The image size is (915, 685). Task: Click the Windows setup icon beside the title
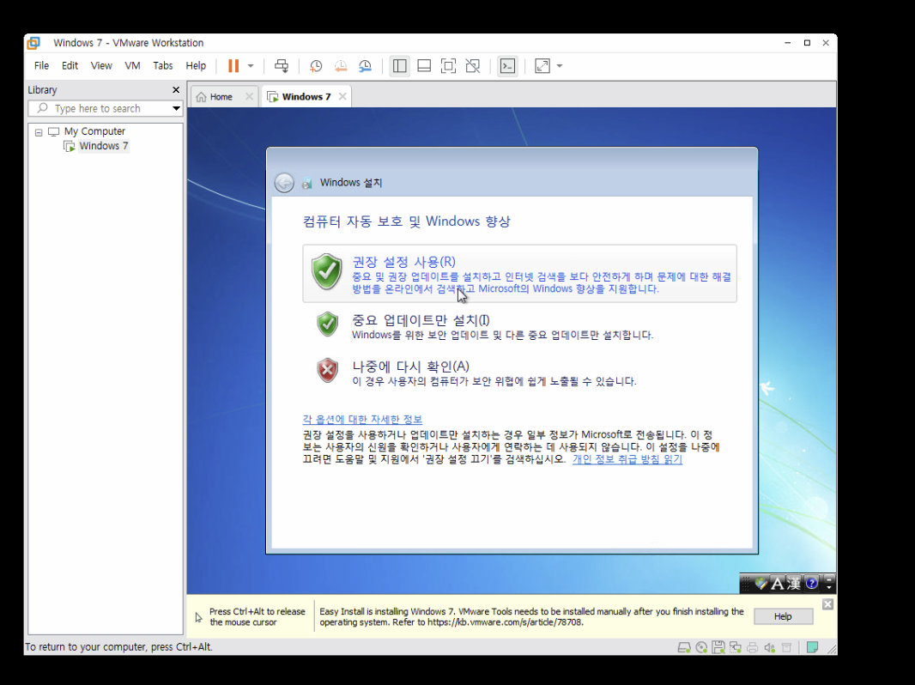(x=307, y=184)
